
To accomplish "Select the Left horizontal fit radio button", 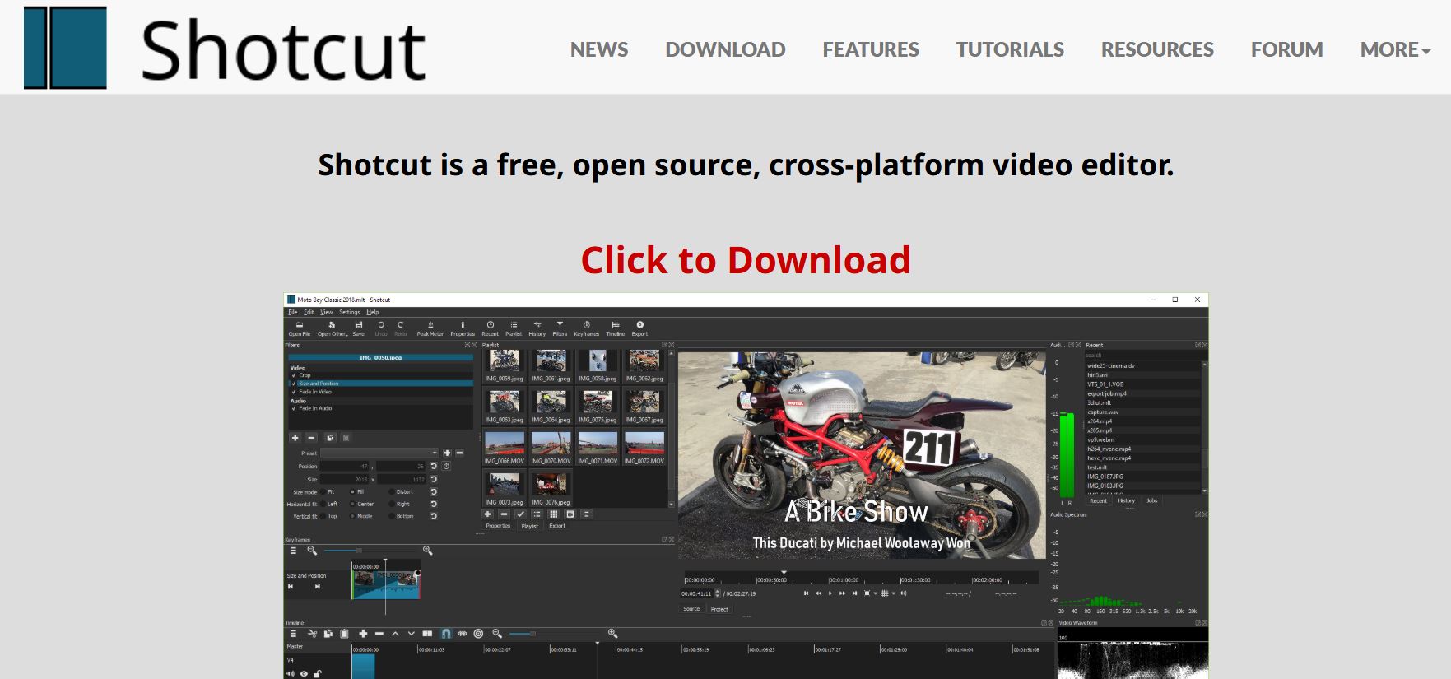I will (x=323, y=505).
